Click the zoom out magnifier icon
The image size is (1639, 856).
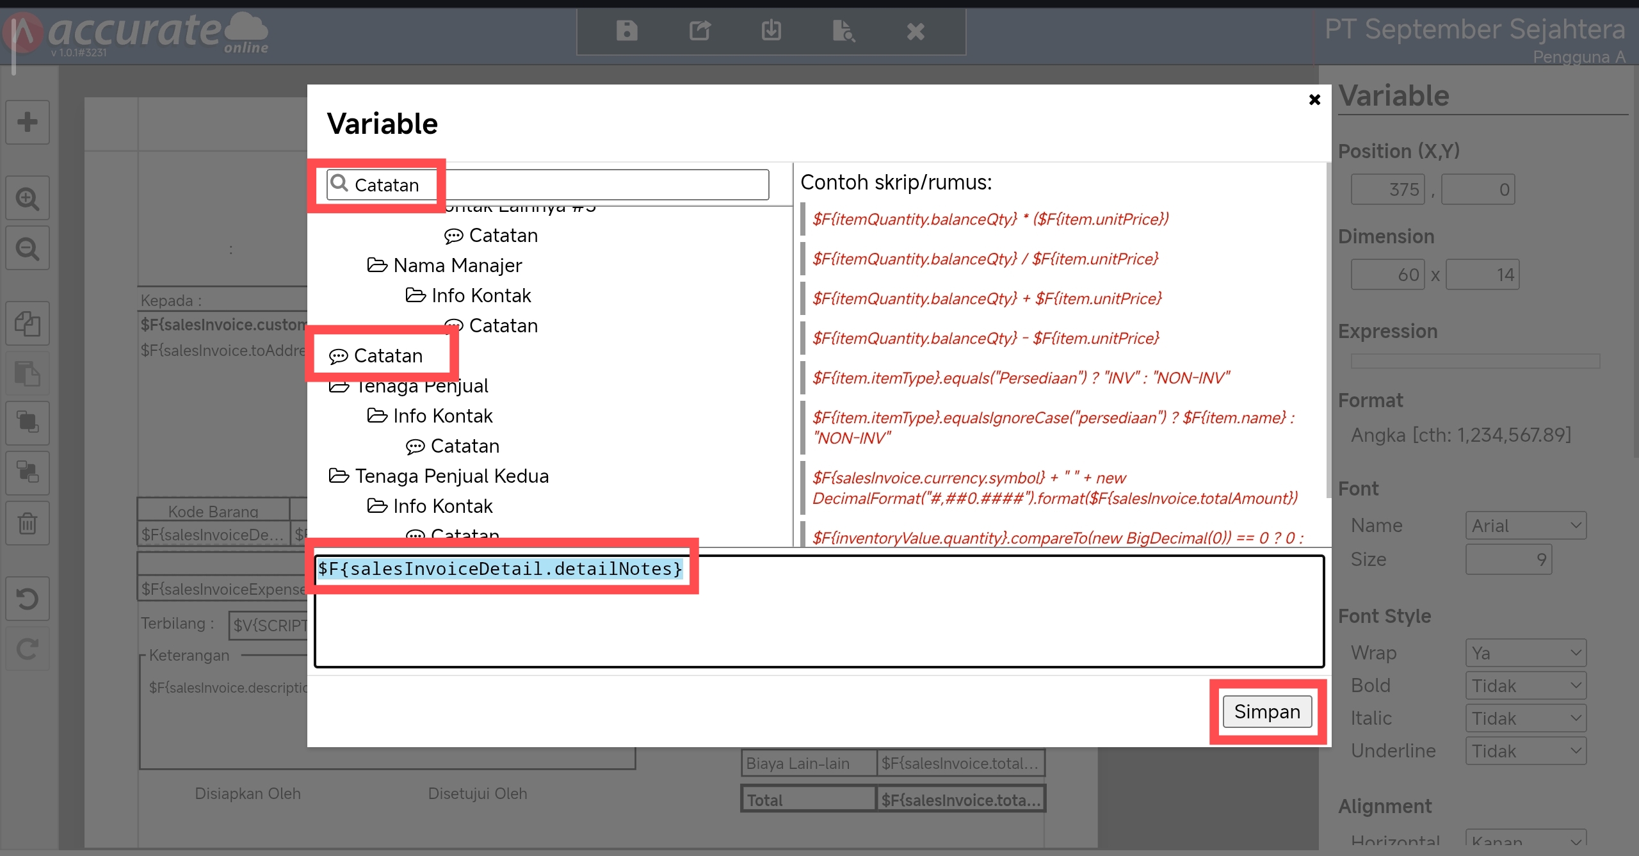pyautogui.click(x=28, y=248)
